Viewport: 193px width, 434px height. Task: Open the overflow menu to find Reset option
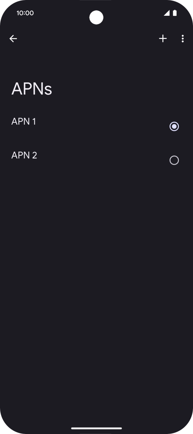(182, 39)
